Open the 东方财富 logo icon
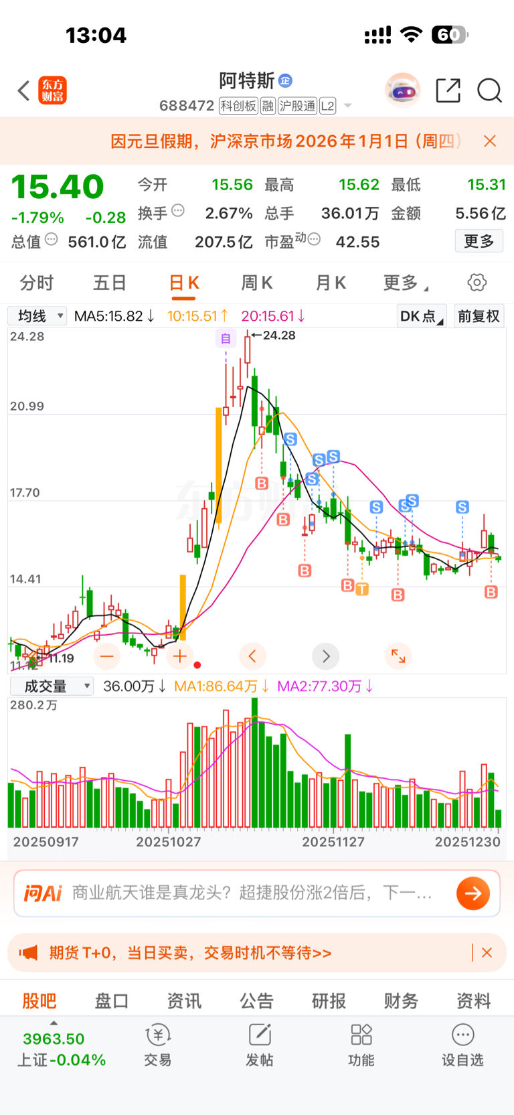Viewport: 514px width, 1115px height. pyautogui.click(x=52, y=90)
